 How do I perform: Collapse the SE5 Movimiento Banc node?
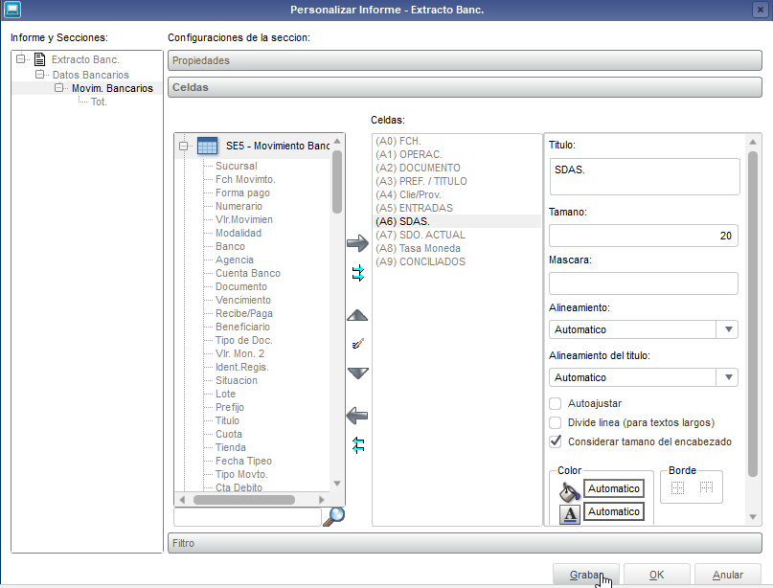pos(183,146)
